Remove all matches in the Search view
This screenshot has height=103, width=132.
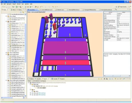(107, 79)
